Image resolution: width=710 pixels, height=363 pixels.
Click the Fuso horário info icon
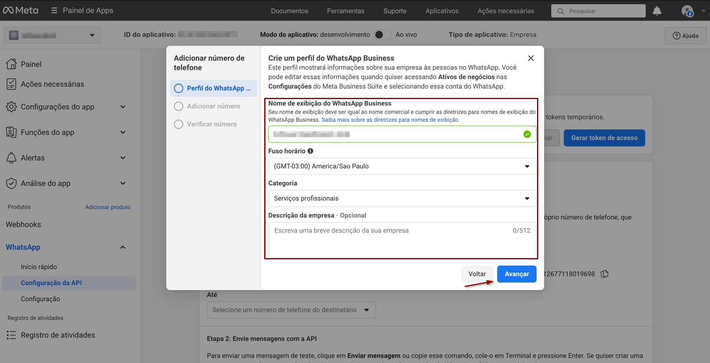(x=310, y=151)
